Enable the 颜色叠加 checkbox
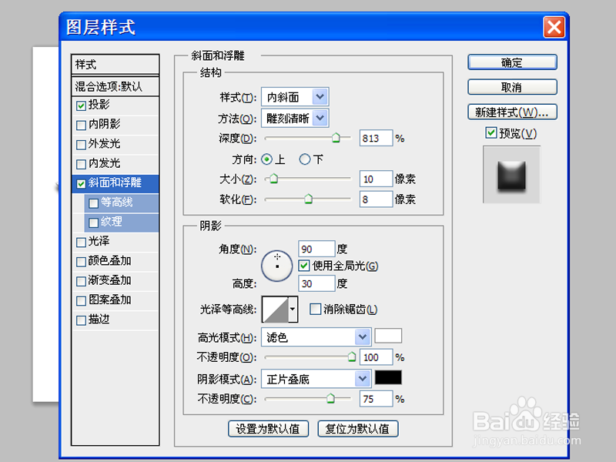 82,262
